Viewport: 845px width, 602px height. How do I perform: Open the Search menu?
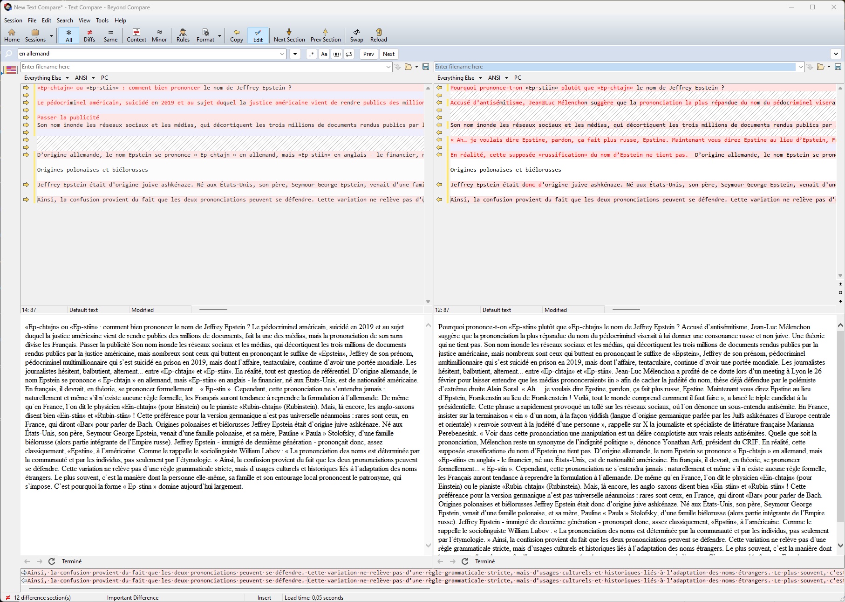point(65,21)
